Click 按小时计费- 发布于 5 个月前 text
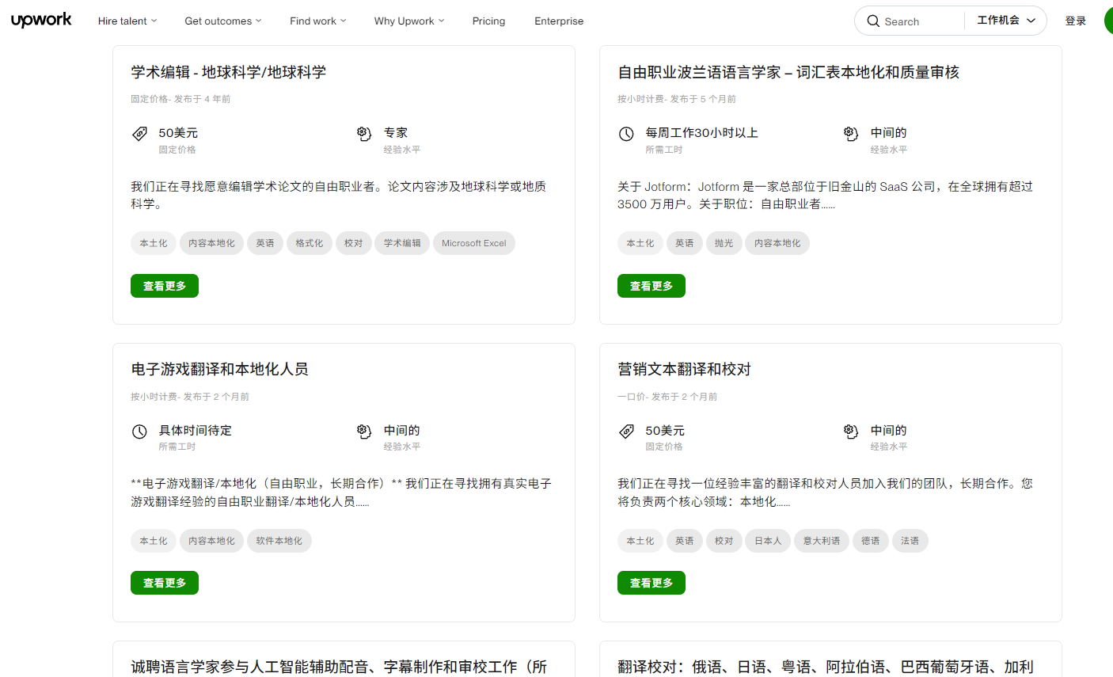 pyautogui.click(x=677, y=99)
